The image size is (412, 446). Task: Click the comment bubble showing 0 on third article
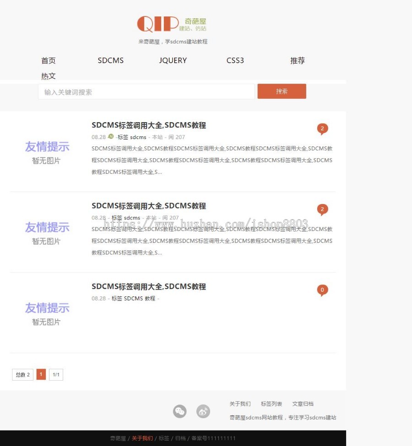(x=323, y=290)
